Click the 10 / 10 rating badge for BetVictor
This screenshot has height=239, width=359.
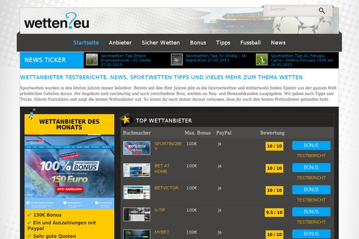pos(274,190)
